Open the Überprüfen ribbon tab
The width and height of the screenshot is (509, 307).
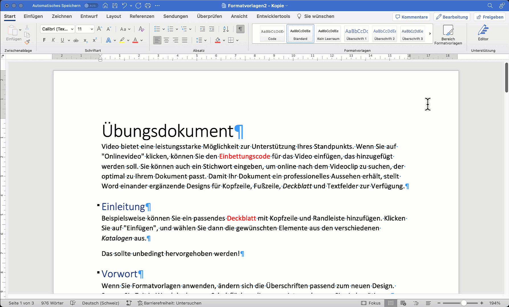click(x=209, y=16)
